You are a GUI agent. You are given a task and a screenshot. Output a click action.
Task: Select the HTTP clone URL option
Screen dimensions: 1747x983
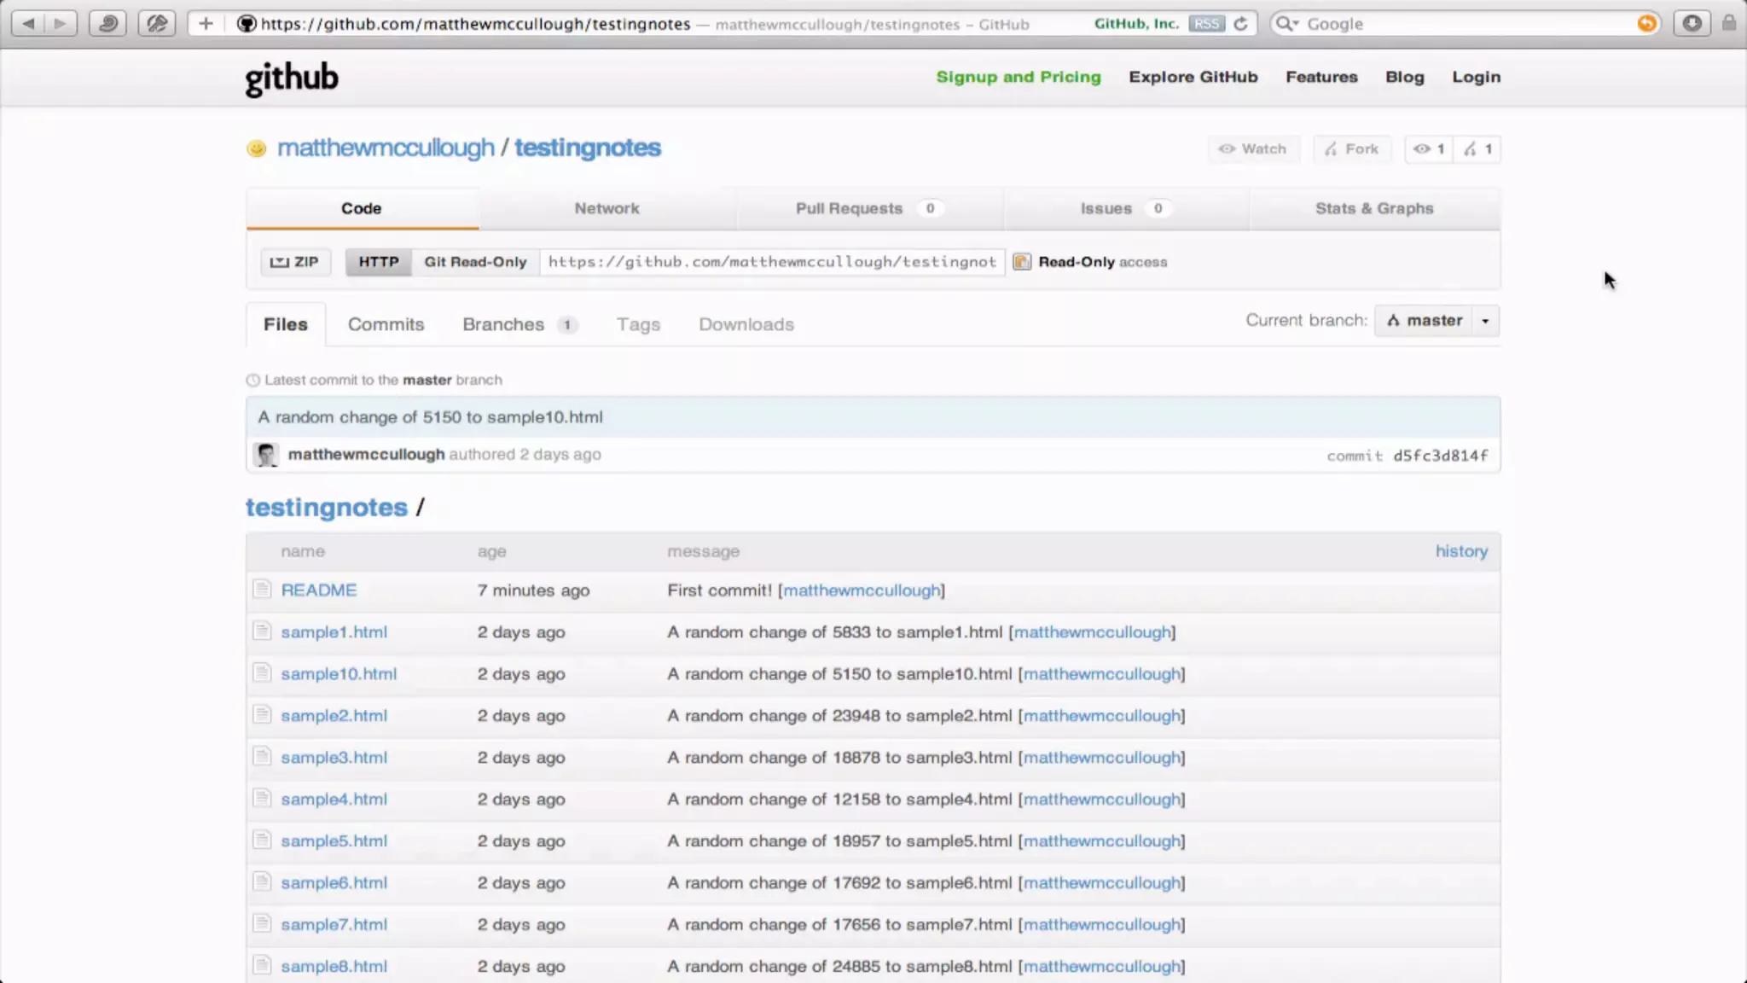(378, 262)
